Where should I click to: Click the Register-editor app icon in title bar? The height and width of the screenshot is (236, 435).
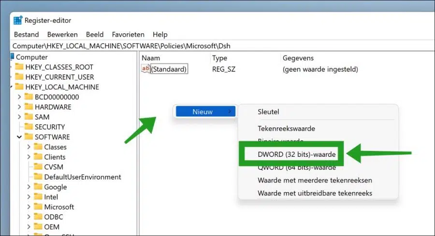[x=18, y=20]
